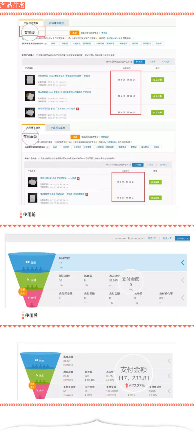The image size is (194, 433).
Task: Click the 纸袋定做 keyword chip in the 葡萄套袋 panel
Action: click(77, 147)
